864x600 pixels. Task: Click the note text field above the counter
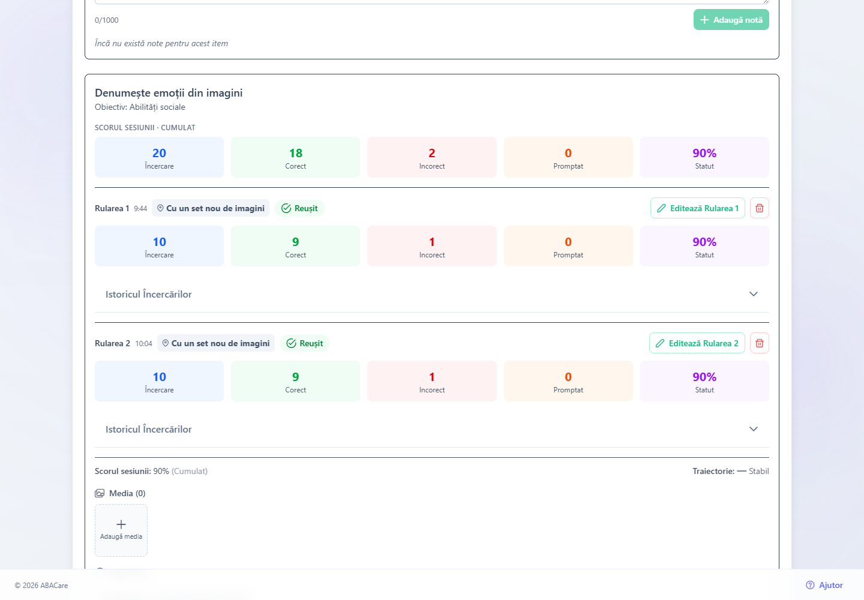[x=432, y=2]
